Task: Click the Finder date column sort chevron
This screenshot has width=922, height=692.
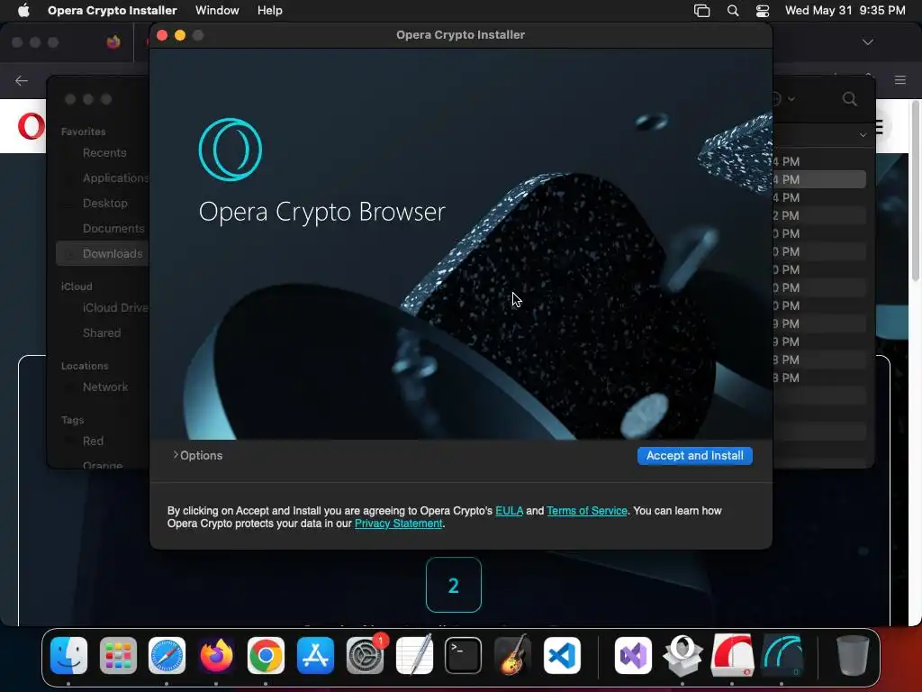Action: [863, 135]
